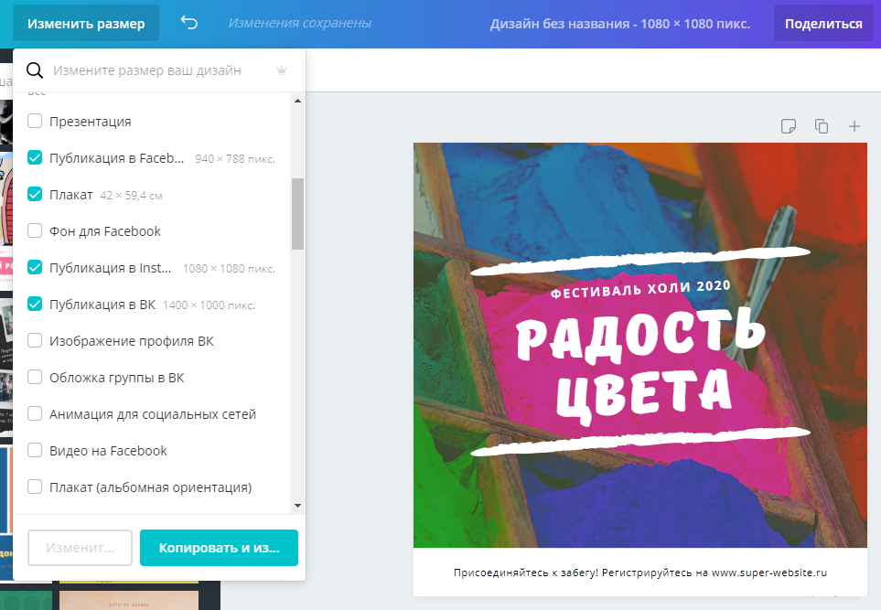The image size is (881, 610).
Task: Click the search magnifier icon
Action: [35, 70]
